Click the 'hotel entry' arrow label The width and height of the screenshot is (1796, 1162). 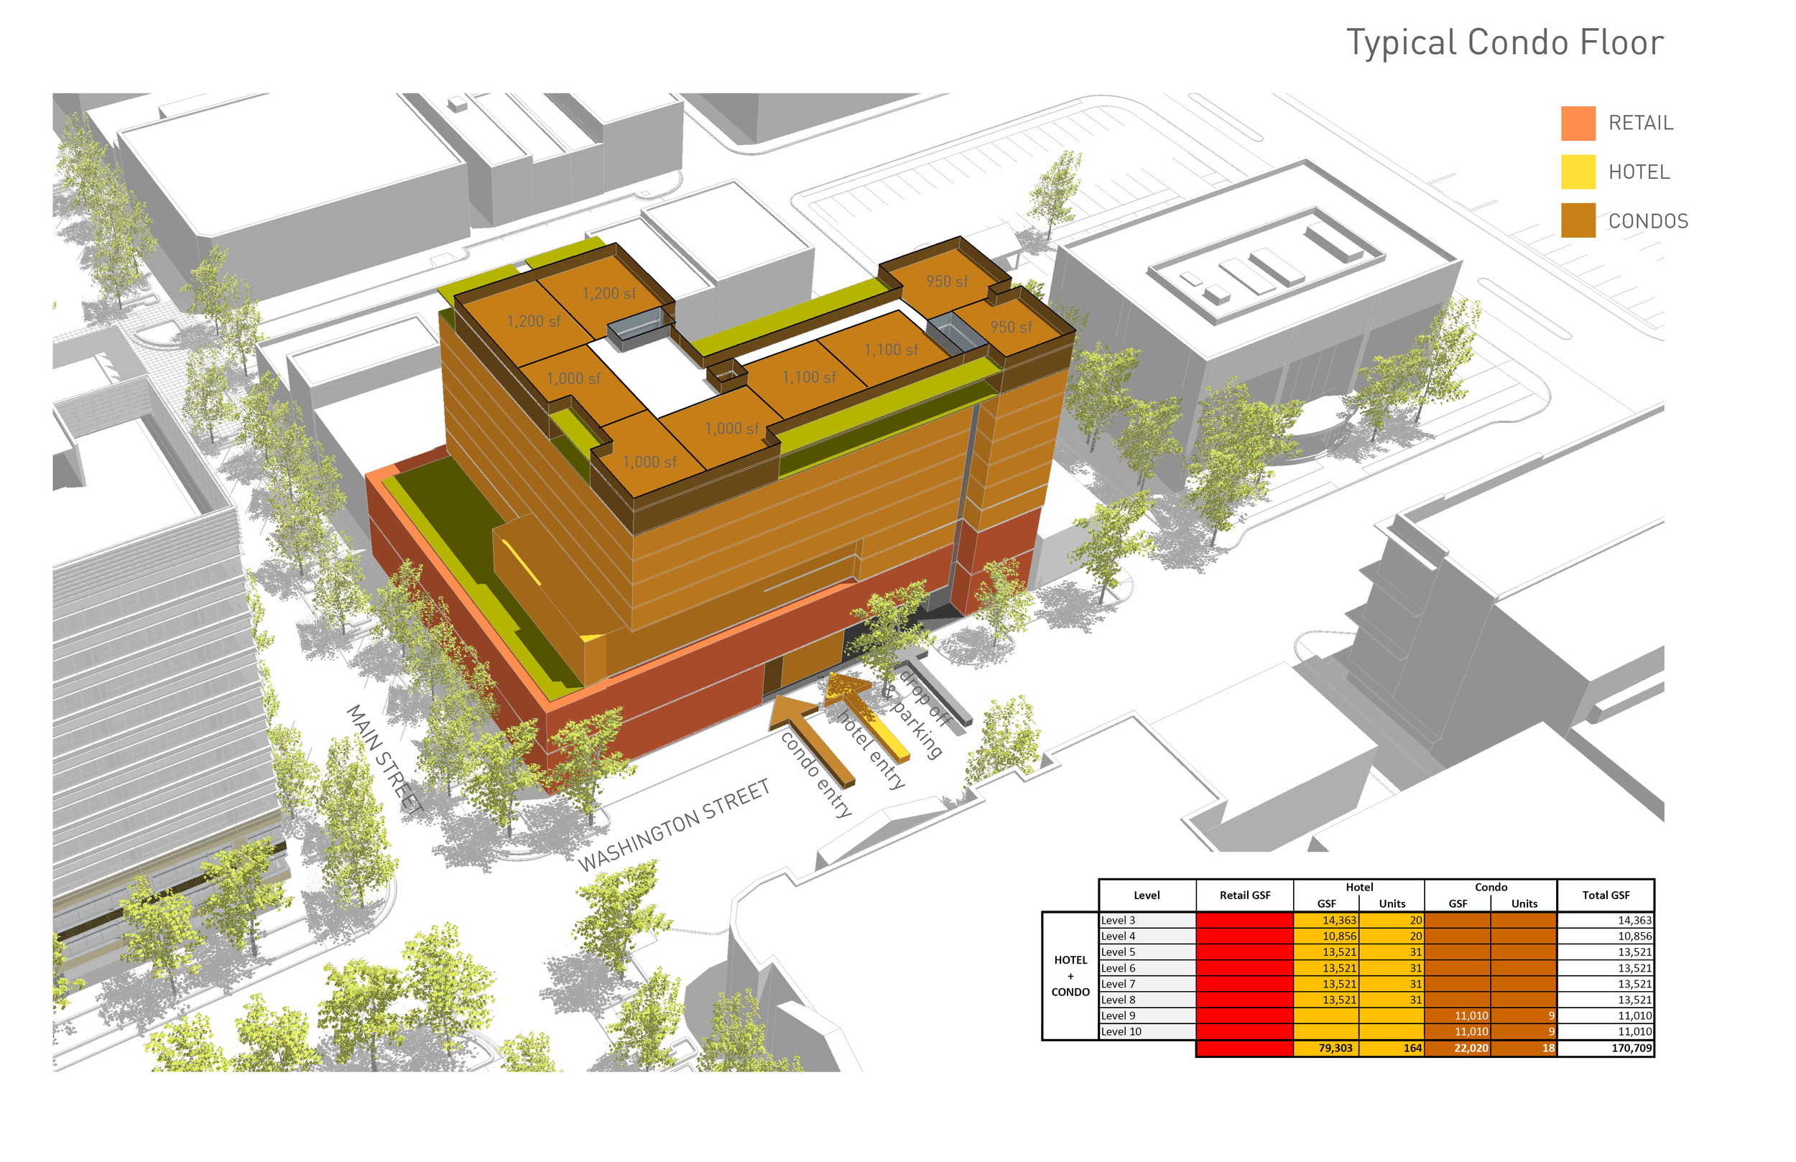[872, 749]
